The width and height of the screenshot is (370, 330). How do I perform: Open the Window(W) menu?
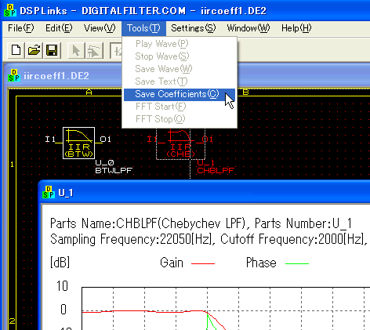click(248, 28)
